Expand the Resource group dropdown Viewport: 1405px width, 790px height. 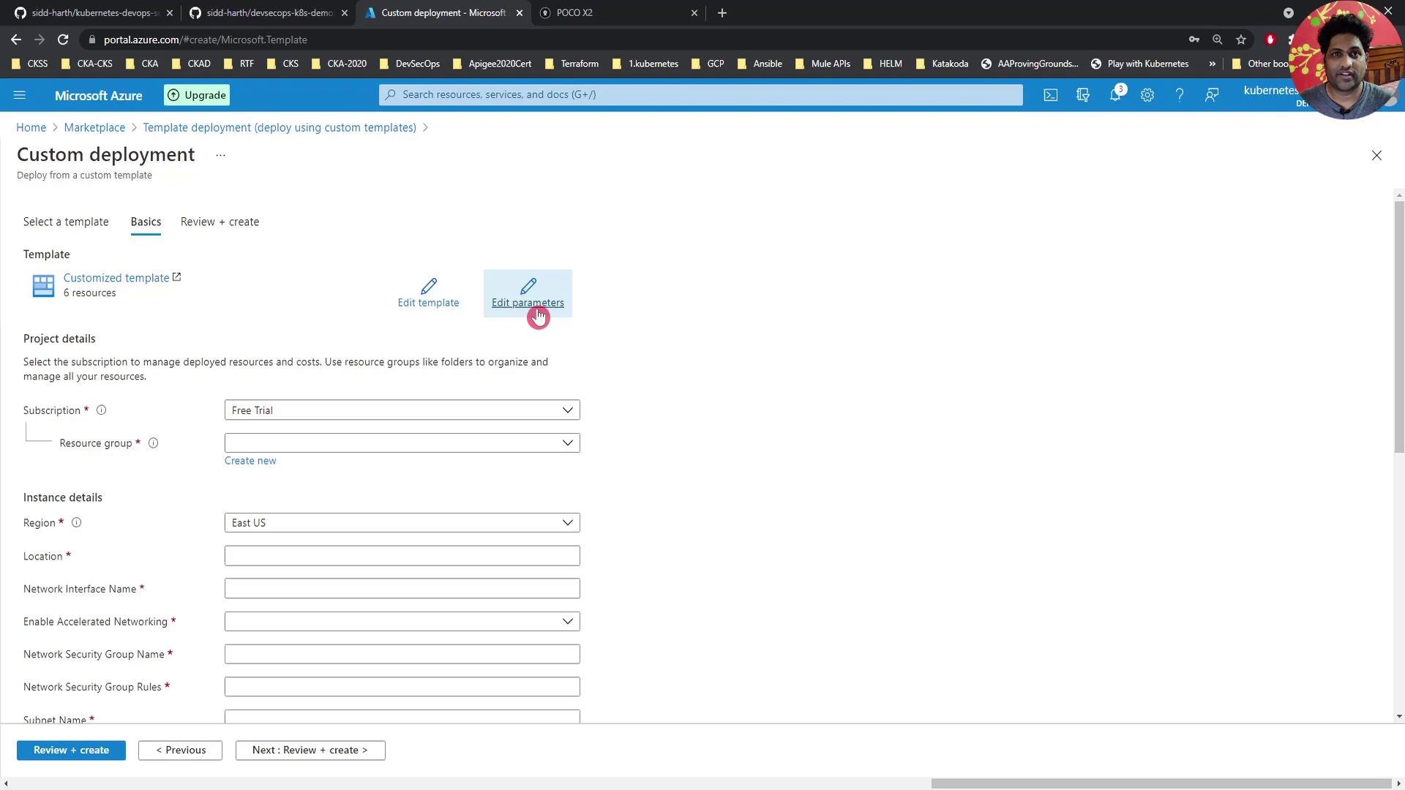click(x=402, y=443)
